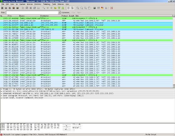175x136 pixels.
Task: Expand the Canon BJNP tree node
Action: click(1, 98)
